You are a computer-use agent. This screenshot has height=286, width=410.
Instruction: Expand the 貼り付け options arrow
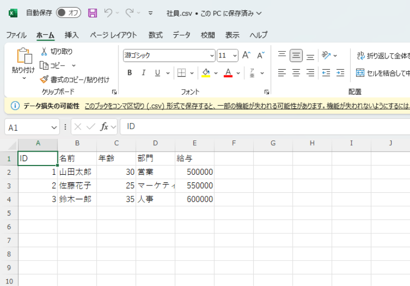pos(24,78)
